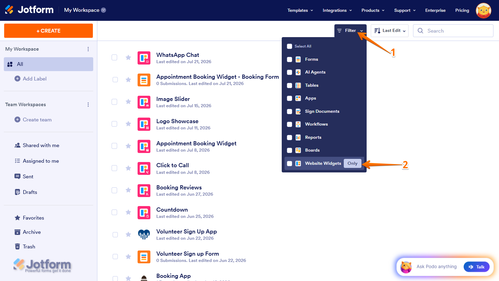Open the My Workspace three-dot options menu
The image size is (499, 281).
coord(88,49)
